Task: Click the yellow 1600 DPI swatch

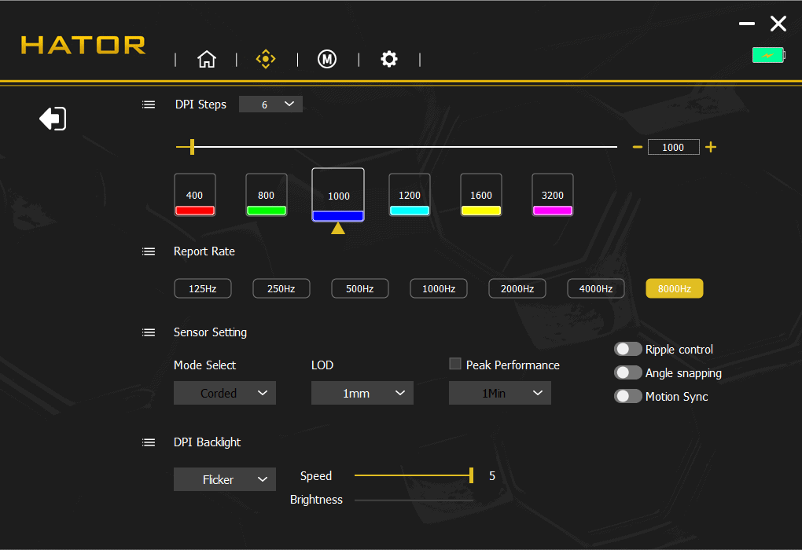Action: [481, 211]
